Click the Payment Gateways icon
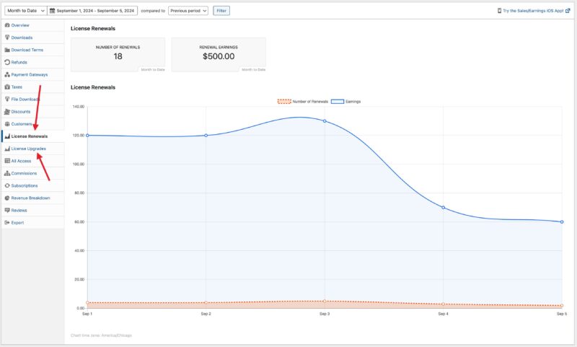 pyautogui.click(x=7, y=74)
